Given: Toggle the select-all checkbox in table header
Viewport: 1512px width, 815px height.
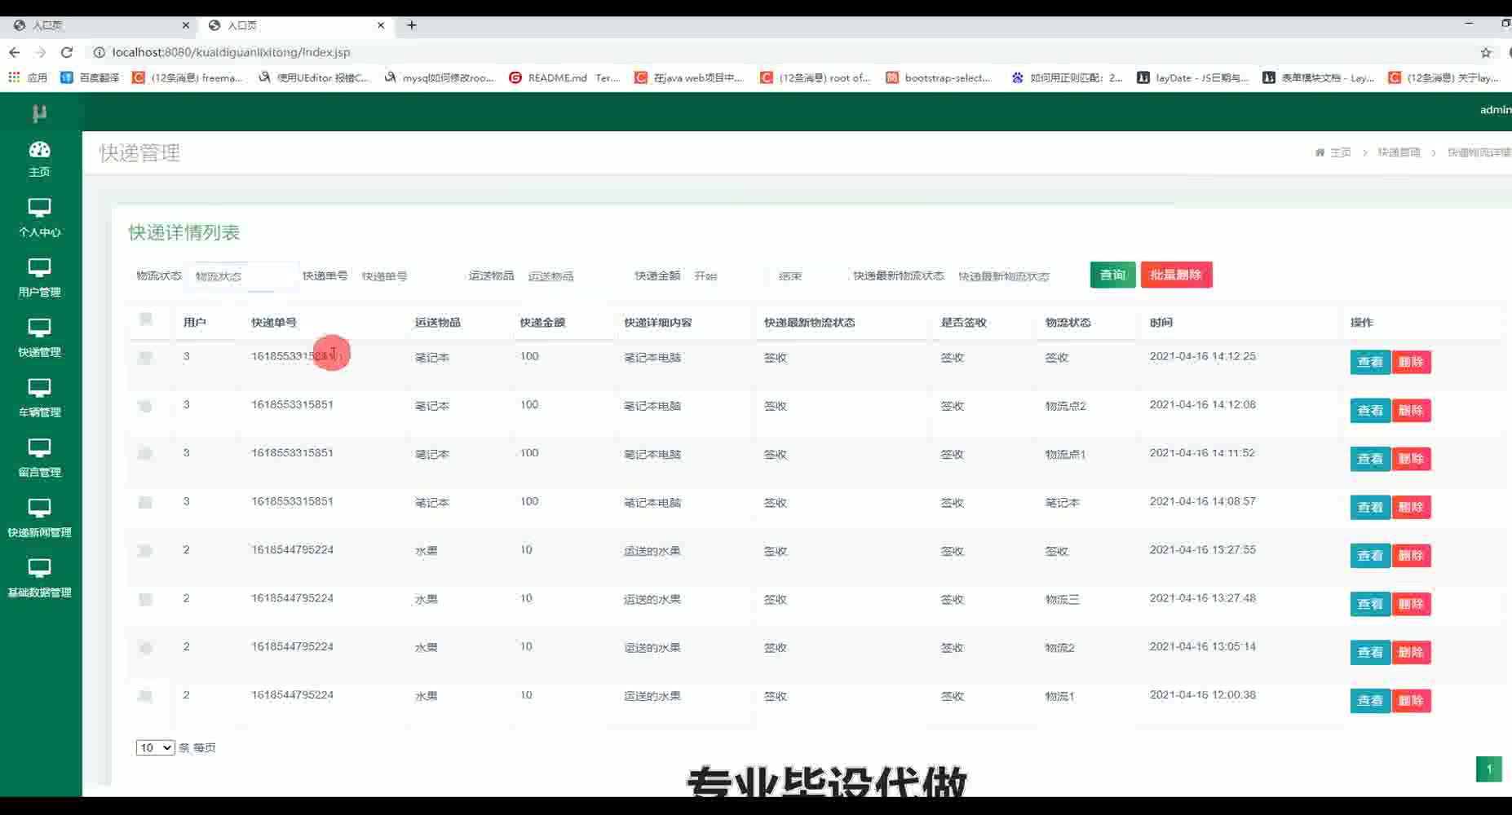Looking at the screenshot, I should (146, 319).
